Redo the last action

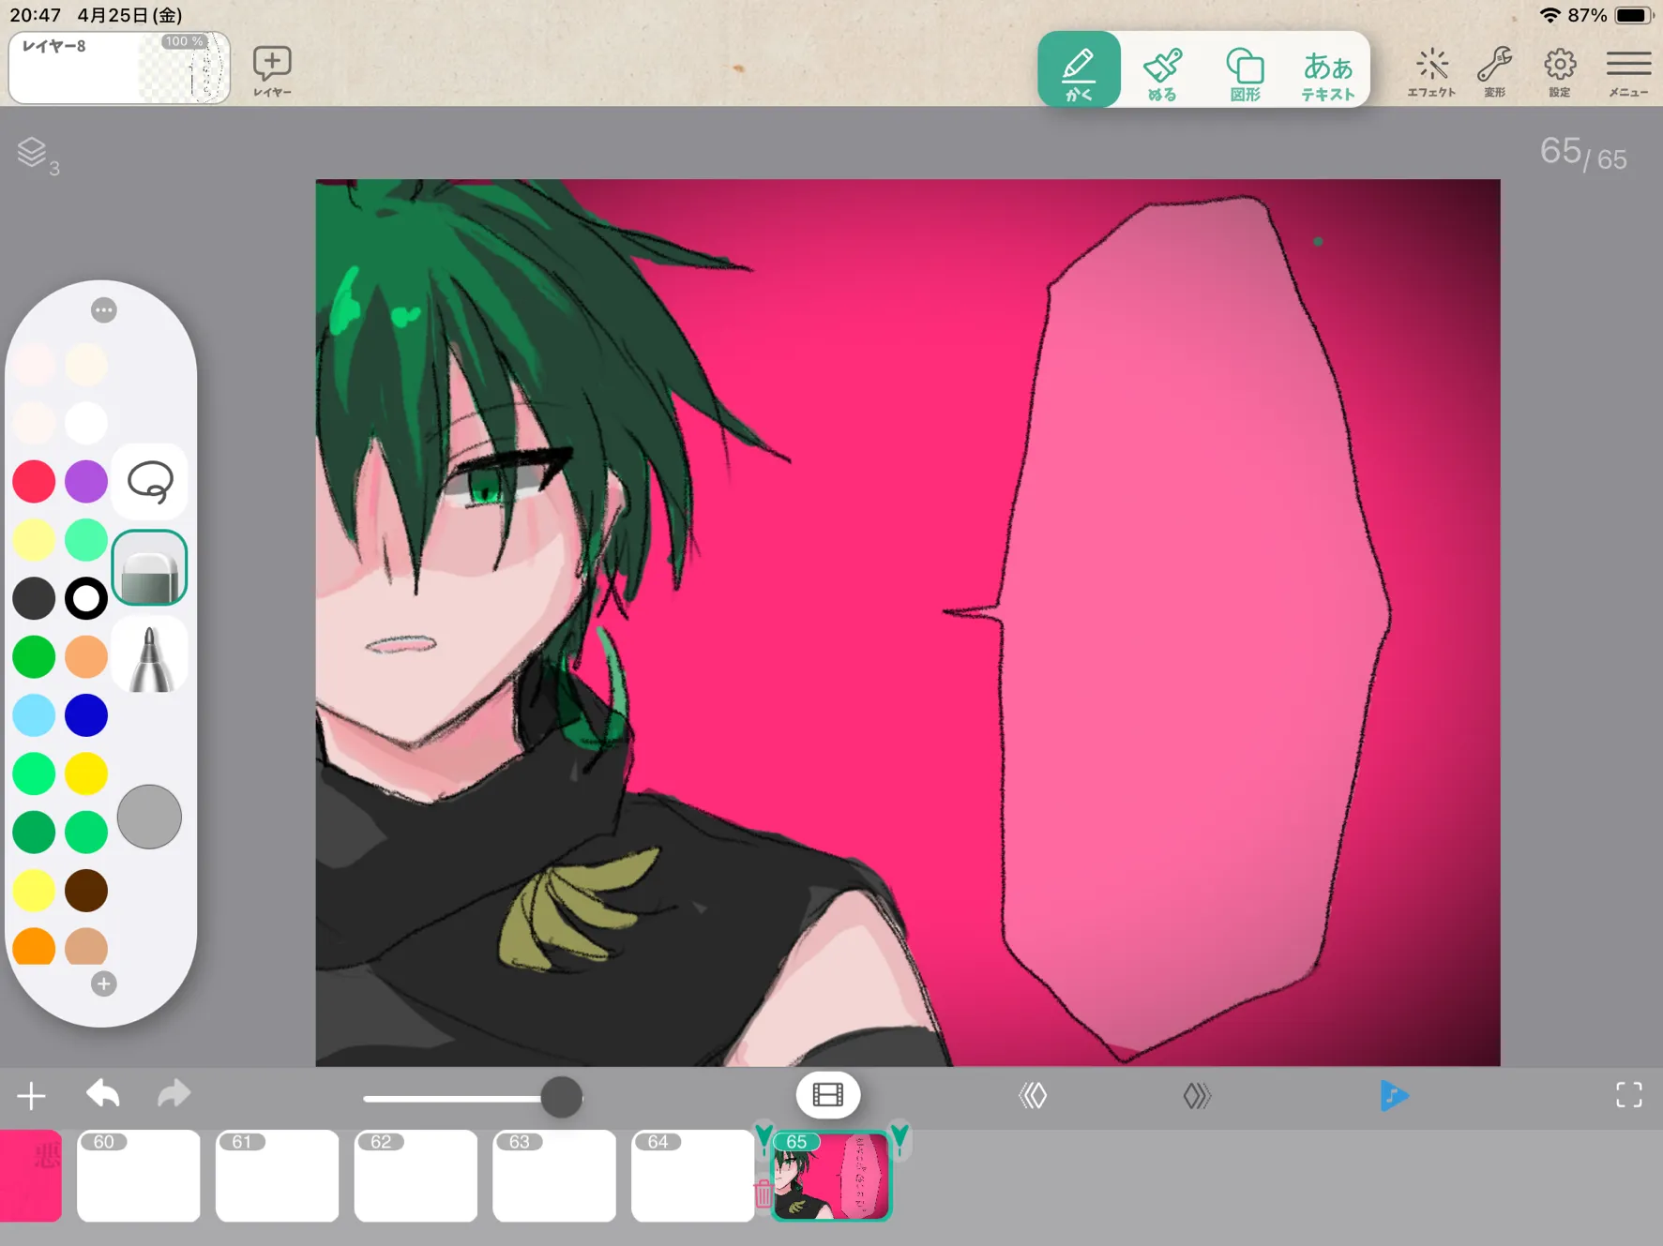[174, 1094]
